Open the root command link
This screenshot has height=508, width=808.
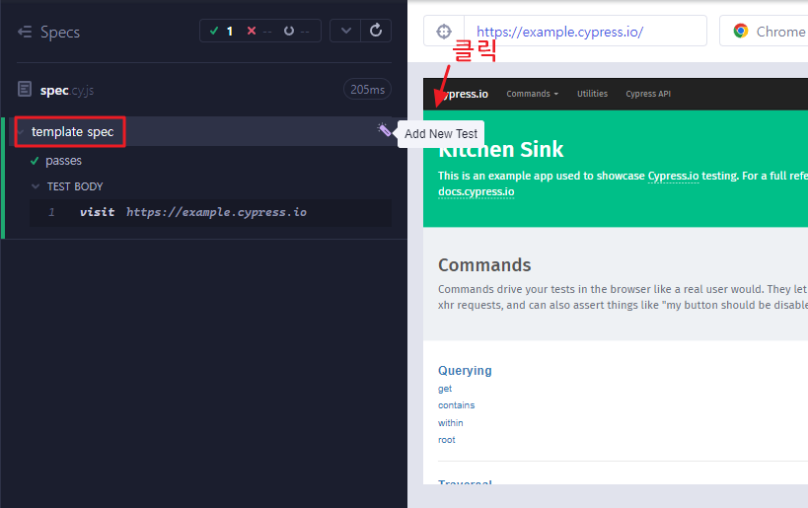coord(447,440)
